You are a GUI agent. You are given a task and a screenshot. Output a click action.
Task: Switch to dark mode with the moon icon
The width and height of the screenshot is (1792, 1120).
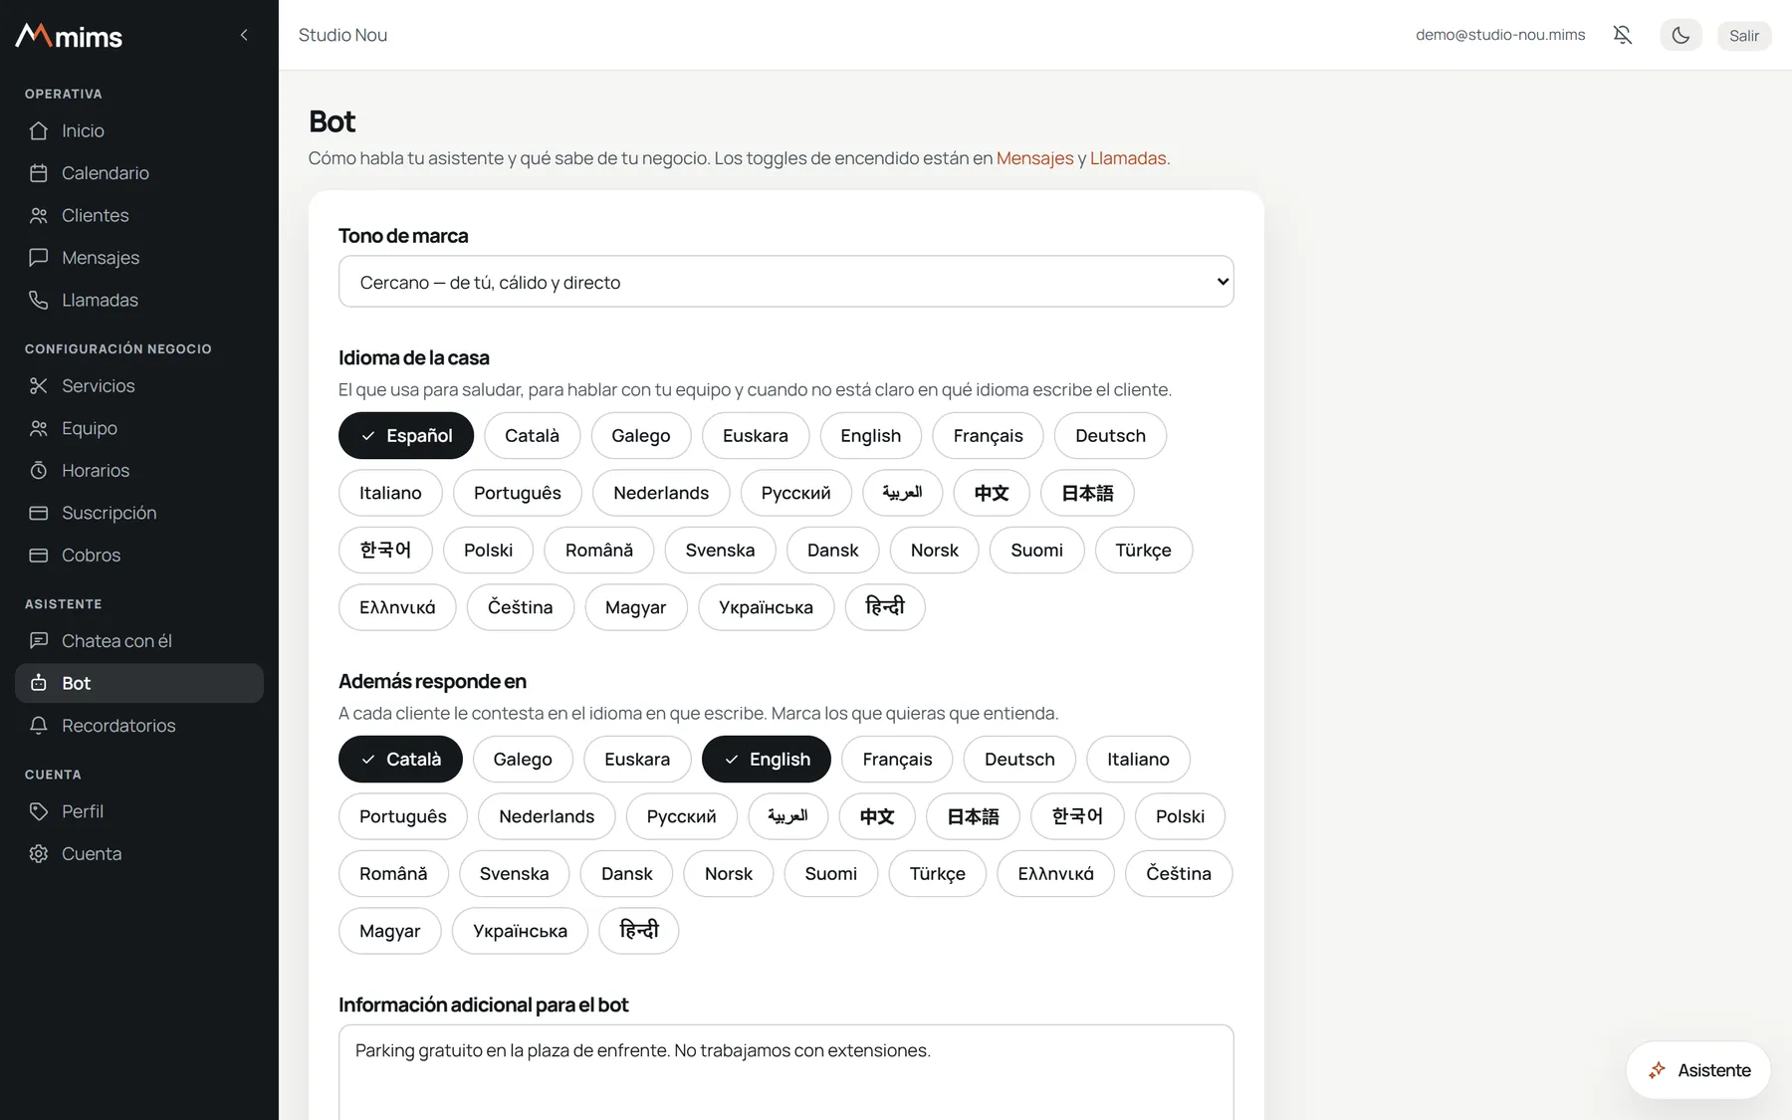pyautogui.click(x=1680, y=35)
